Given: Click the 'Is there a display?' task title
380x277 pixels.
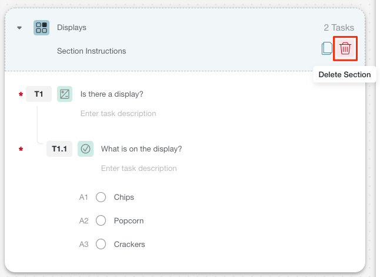Looking at the screenshot, I should (112, 94).
